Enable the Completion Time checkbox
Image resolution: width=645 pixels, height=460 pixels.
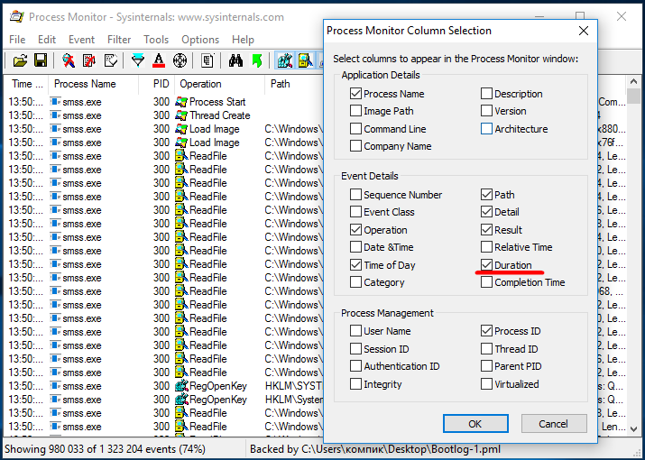tap(486, 281)
